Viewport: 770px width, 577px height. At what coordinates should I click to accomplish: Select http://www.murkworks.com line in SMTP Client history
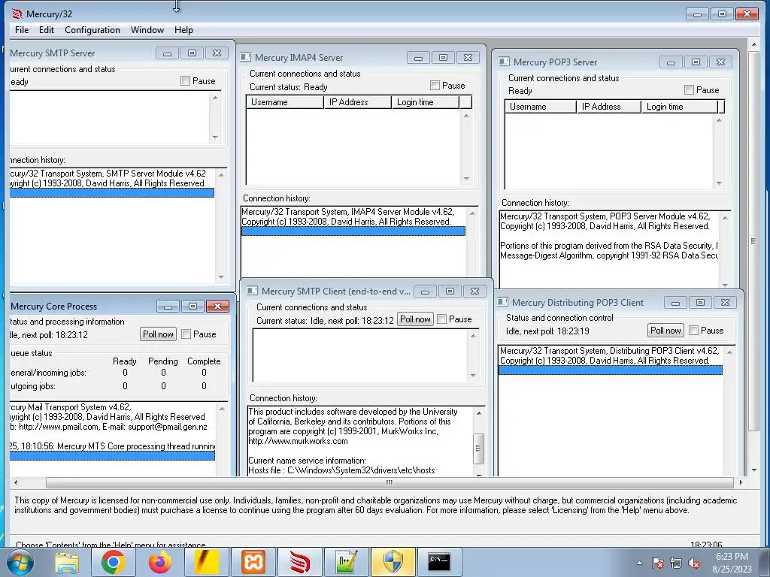tap(298, 440)
